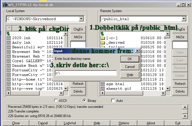Click the local file list scroll-up arrow
Screen dimensions: 192x126
pyautogui.click(x=66, y=34)
